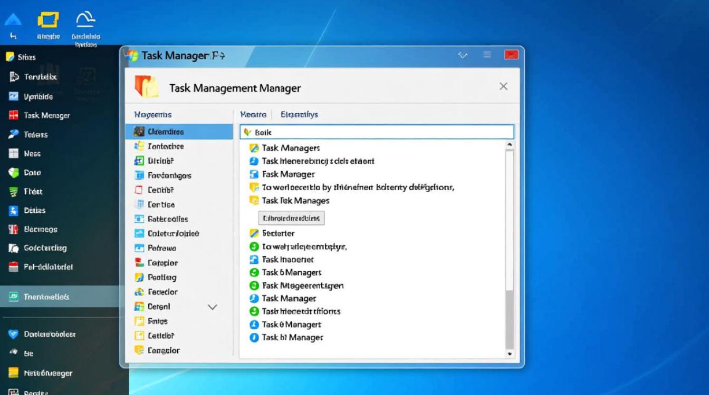This screenshot has width=709, height=395.
Task: Switch to the Neatre tab
Action: 252,114
